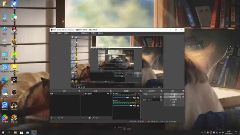
Task: Mute the Desktop Audio speaker icon
Action: pos(134,98)
